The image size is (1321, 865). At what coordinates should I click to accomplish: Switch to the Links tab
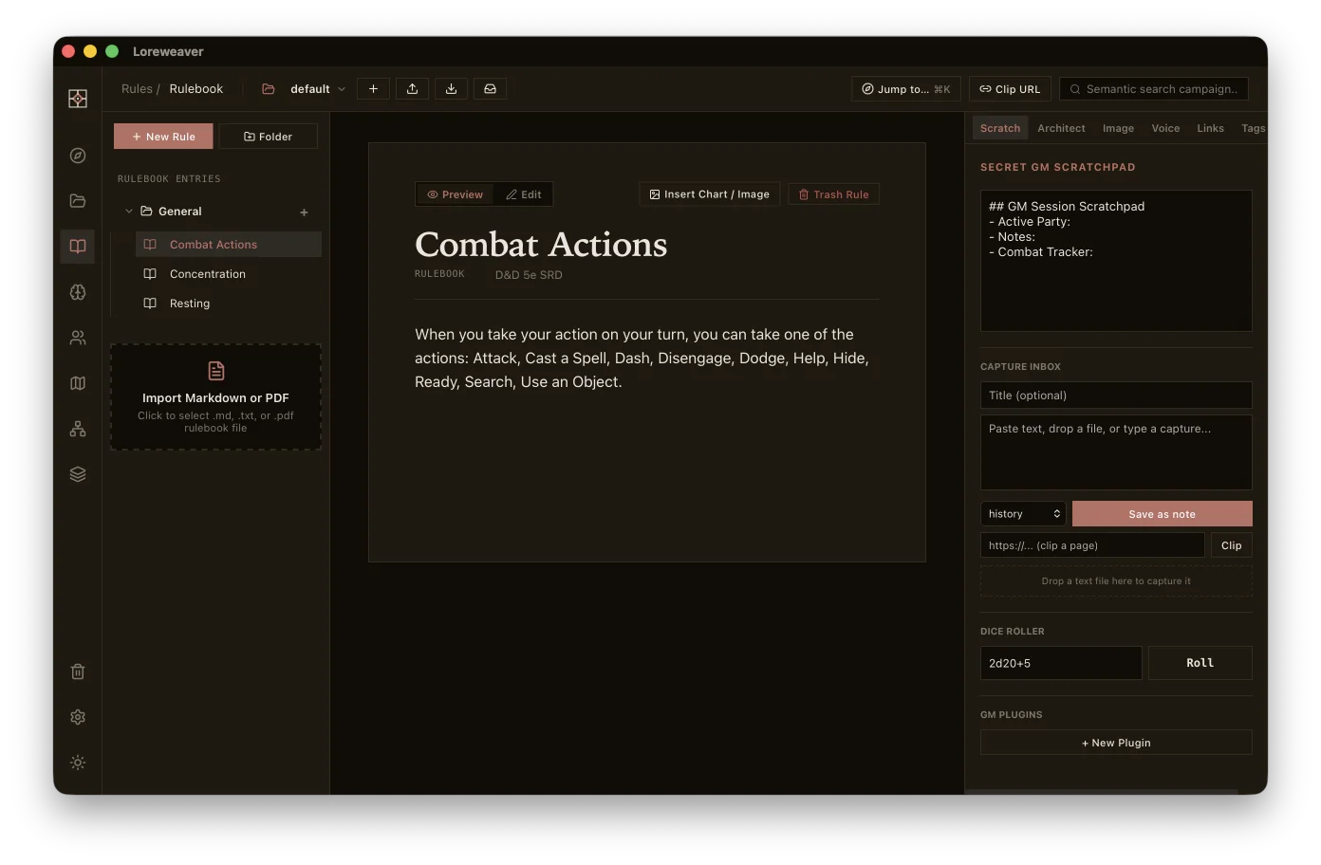point(1210,129)
